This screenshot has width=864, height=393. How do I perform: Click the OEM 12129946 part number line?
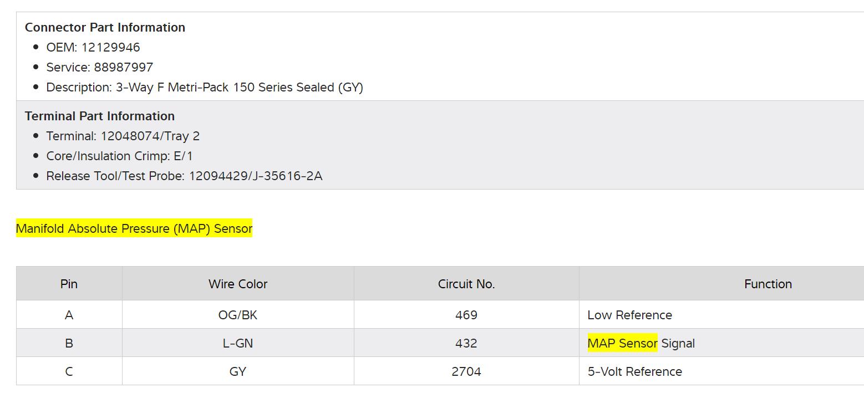[93, 48]
